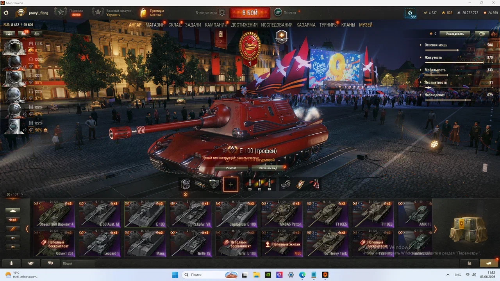Show earlier tanks with carousel left arrow
Viewport: 500px width, 281px height.
coord(27,229)
